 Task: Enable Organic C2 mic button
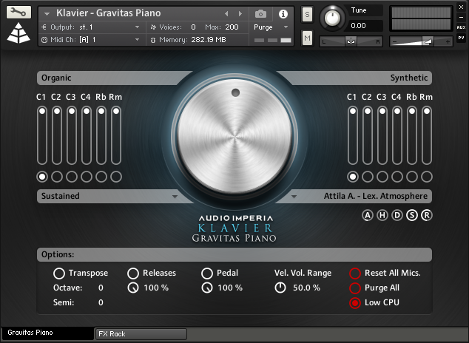(x=57, y=177)
